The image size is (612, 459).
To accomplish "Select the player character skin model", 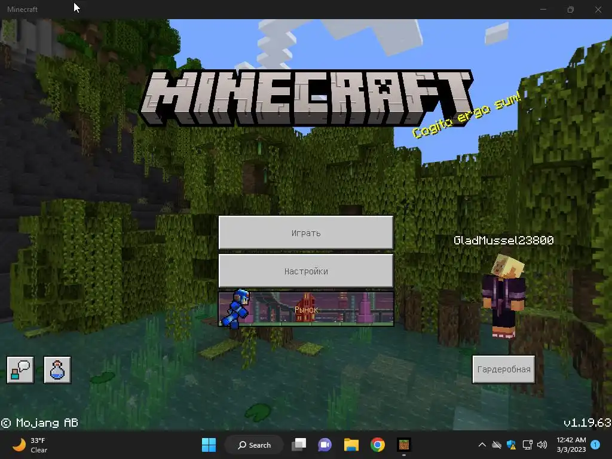I will [x=503, y=295].
